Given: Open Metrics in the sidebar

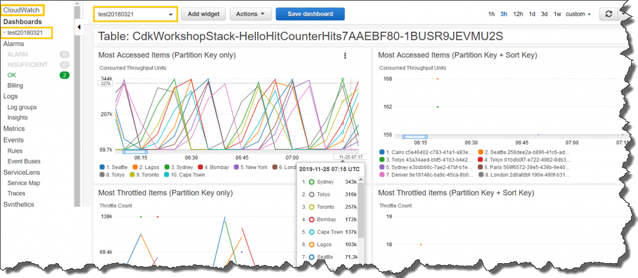Looking at the screenshot, I should (14, 129).
